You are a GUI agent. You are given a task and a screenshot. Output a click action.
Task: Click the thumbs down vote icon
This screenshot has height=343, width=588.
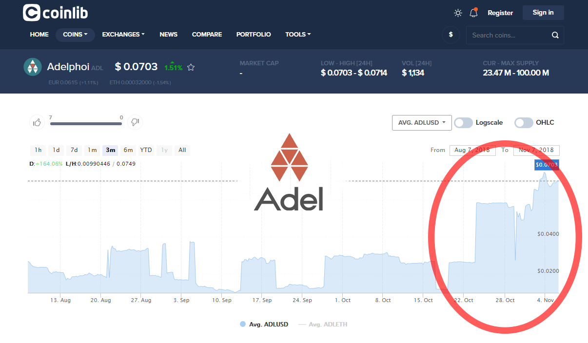pyautogui.click(x=135, y=122)
